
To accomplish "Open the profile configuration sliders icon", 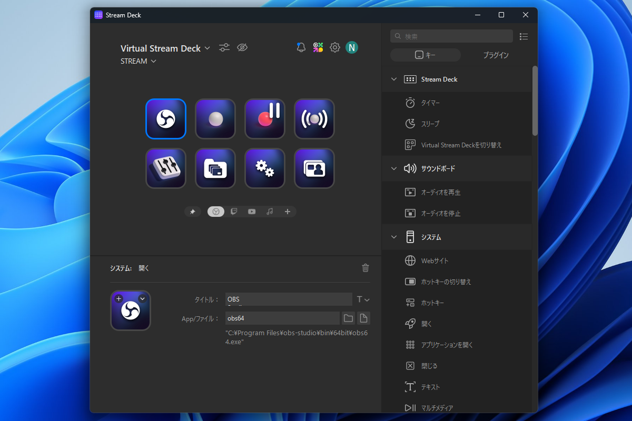I will click(224, 47).
